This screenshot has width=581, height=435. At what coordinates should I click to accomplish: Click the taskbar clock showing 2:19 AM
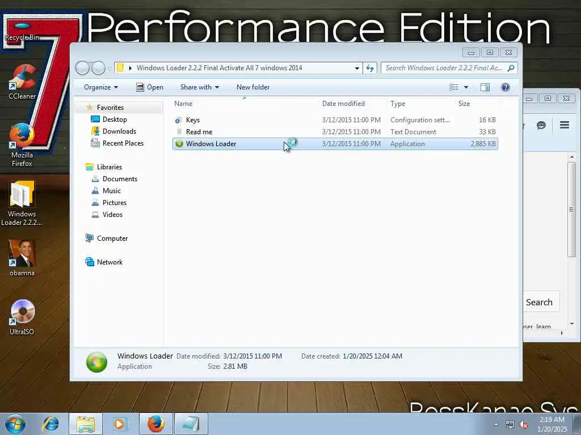coord(552,424)
